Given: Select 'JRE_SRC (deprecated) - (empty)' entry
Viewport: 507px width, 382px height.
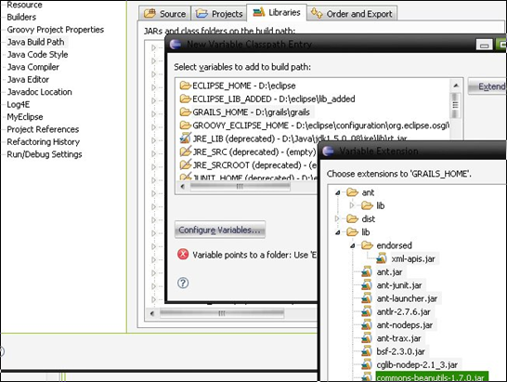Looking at the screenshot, I should click(x=254, y=151).
